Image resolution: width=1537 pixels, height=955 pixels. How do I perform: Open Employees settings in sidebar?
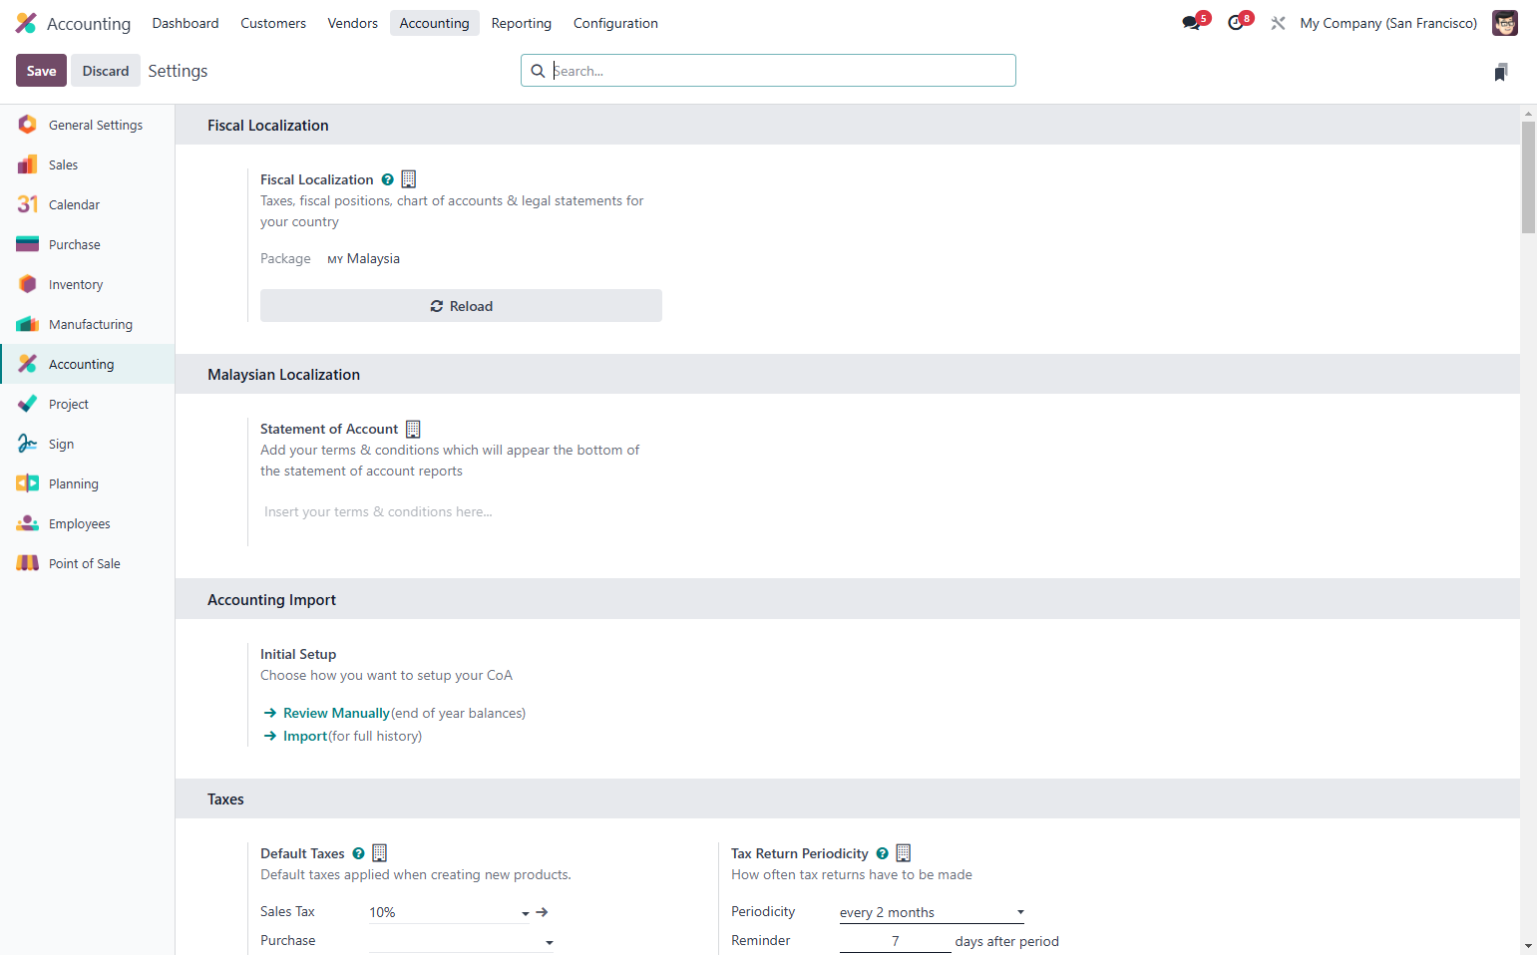coord(88,523)
